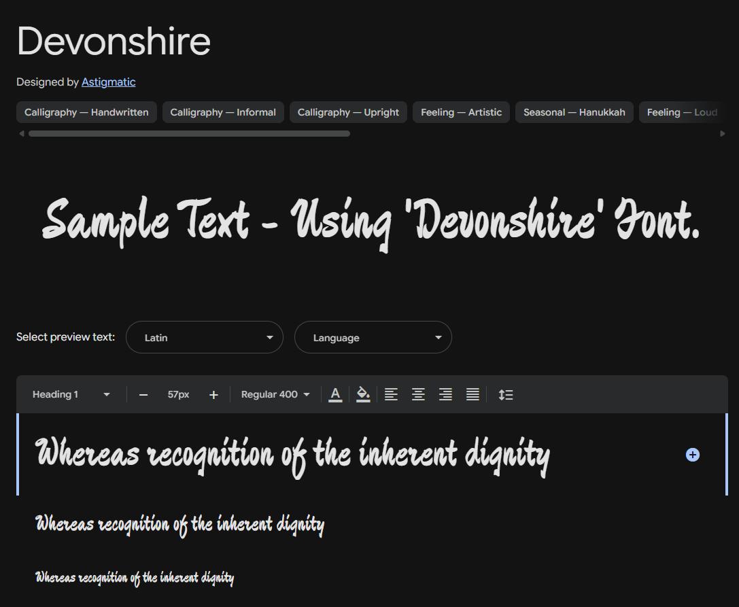Click the smallest 'Whereas recognition' preview line
Viewport: 739px width, 607px height.
tap(135, 578)
